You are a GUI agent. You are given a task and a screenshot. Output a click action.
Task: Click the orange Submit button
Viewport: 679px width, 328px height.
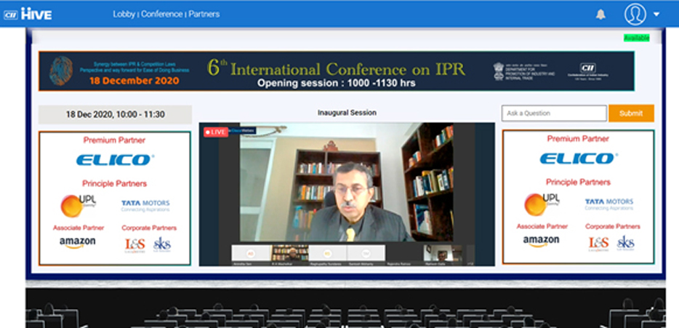click(631, 113)
